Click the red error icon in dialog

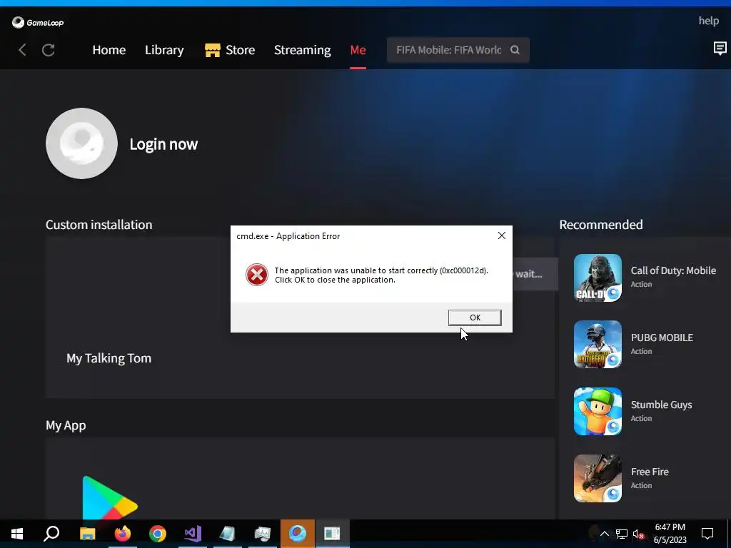pos(257,275)
